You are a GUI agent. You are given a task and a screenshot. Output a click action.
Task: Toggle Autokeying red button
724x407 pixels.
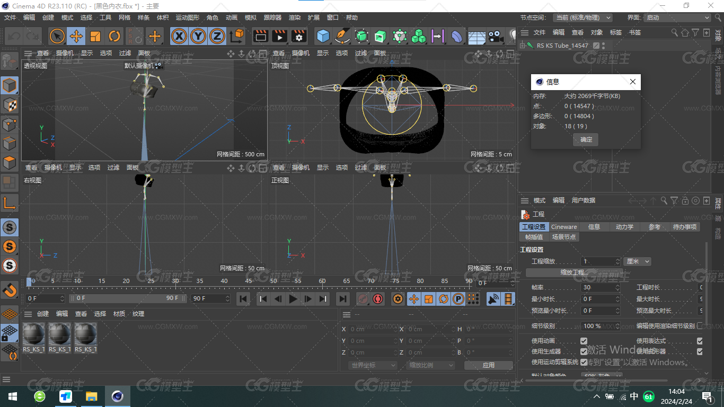click(378, 299)
